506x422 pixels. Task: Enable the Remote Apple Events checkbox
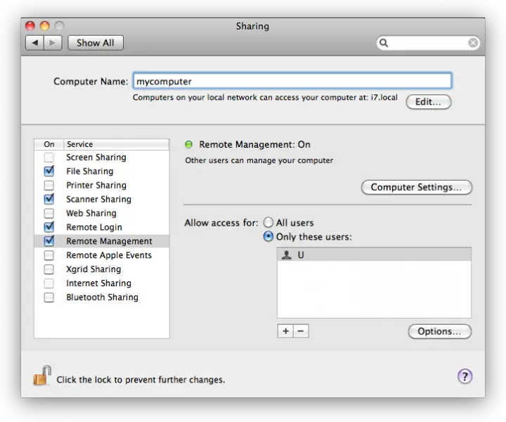(x=49, y=255)
